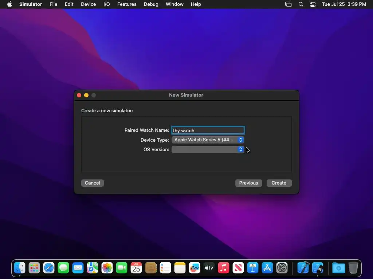Open Finder from the Dock
The image size is (373, 279).
[x=20, y=268]
